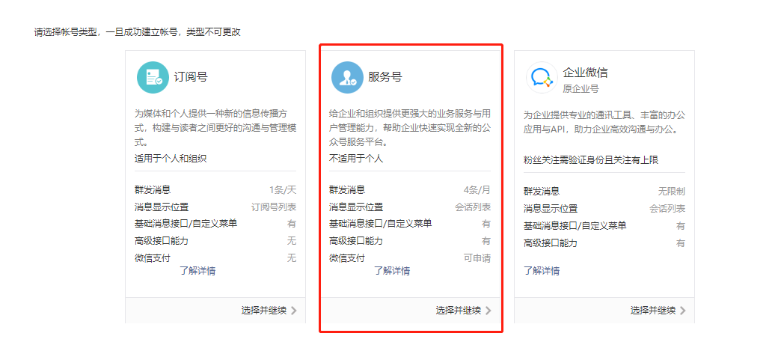
Task: Click 粉丝关注需验证身份且关注有上限 text
Action: 591,160
